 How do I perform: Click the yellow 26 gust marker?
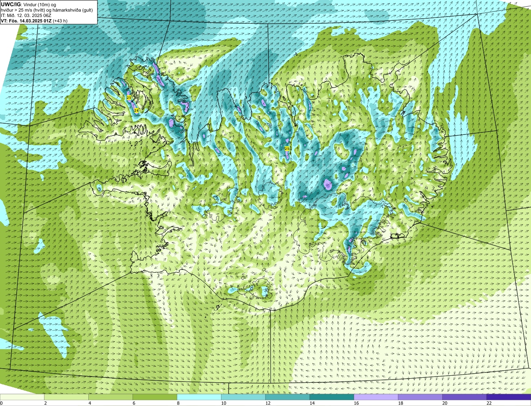click(136, 110)
